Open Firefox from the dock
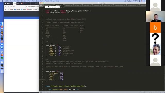This screenshot has height=93, width=165. coord(2,26)
